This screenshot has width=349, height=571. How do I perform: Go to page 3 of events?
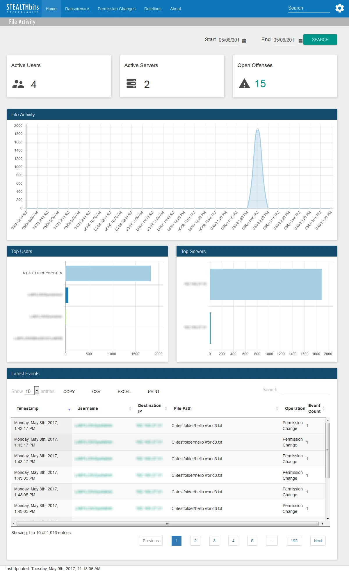[214, 541]
